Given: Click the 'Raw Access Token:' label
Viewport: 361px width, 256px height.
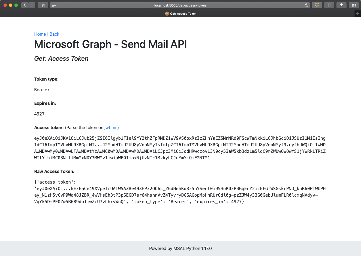Looking at the screenshot, I should pyautogui.click(x=54, y=171).
